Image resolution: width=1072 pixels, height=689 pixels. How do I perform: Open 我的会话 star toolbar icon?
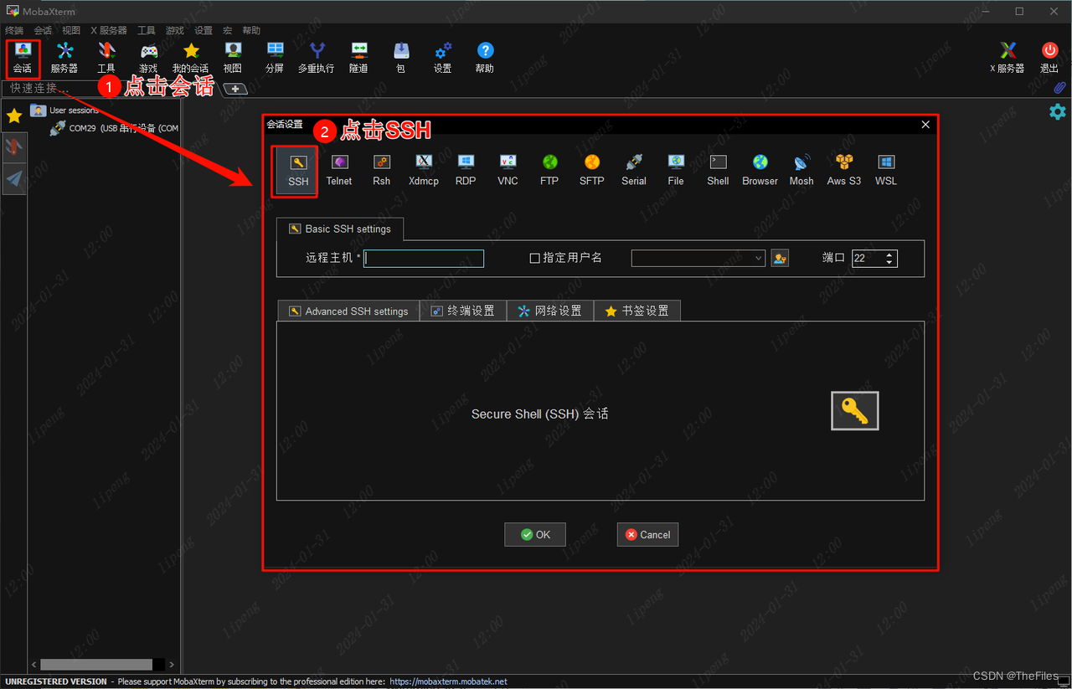[191, 59]
